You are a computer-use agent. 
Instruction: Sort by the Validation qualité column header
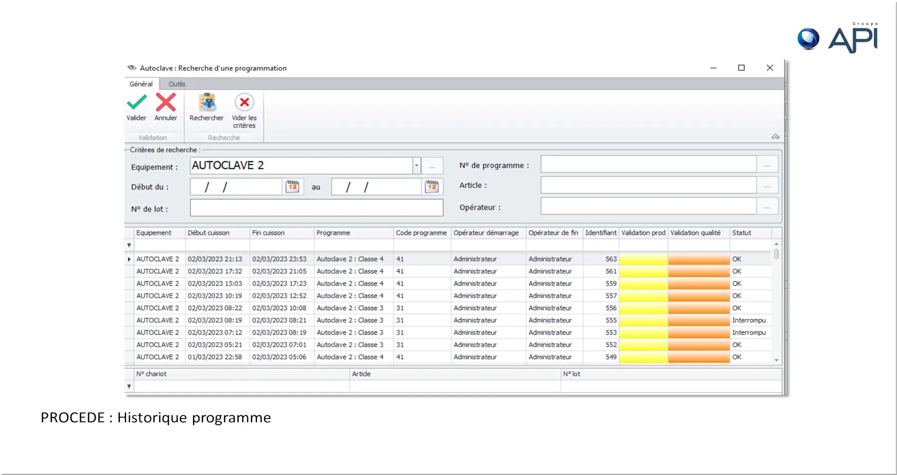click(x=699, y=233)
